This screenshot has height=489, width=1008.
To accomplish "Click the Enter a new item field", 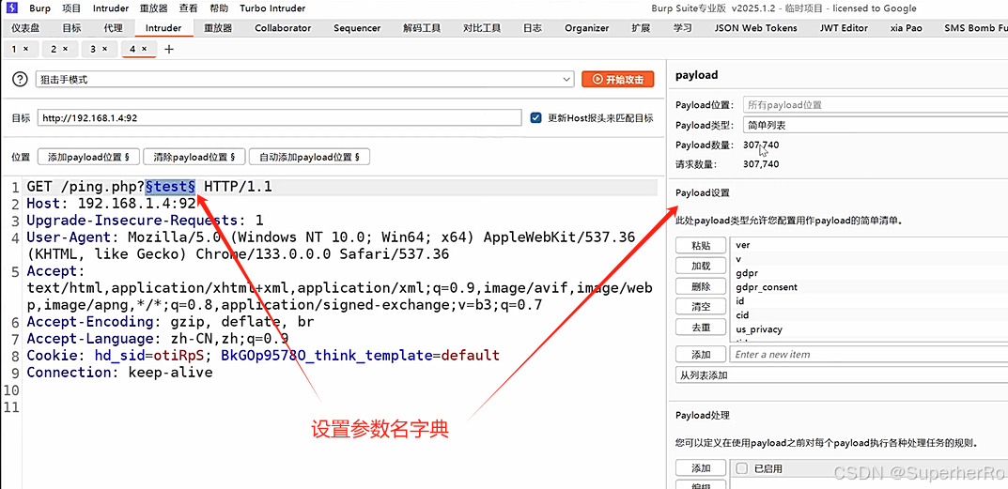I will (869, 355).
